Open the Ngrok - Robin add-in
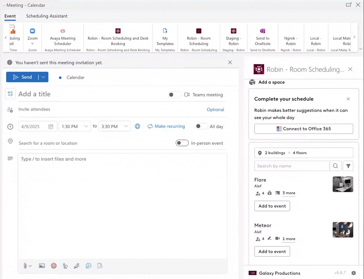The image size is (364, 279). [x=291, y=41]
